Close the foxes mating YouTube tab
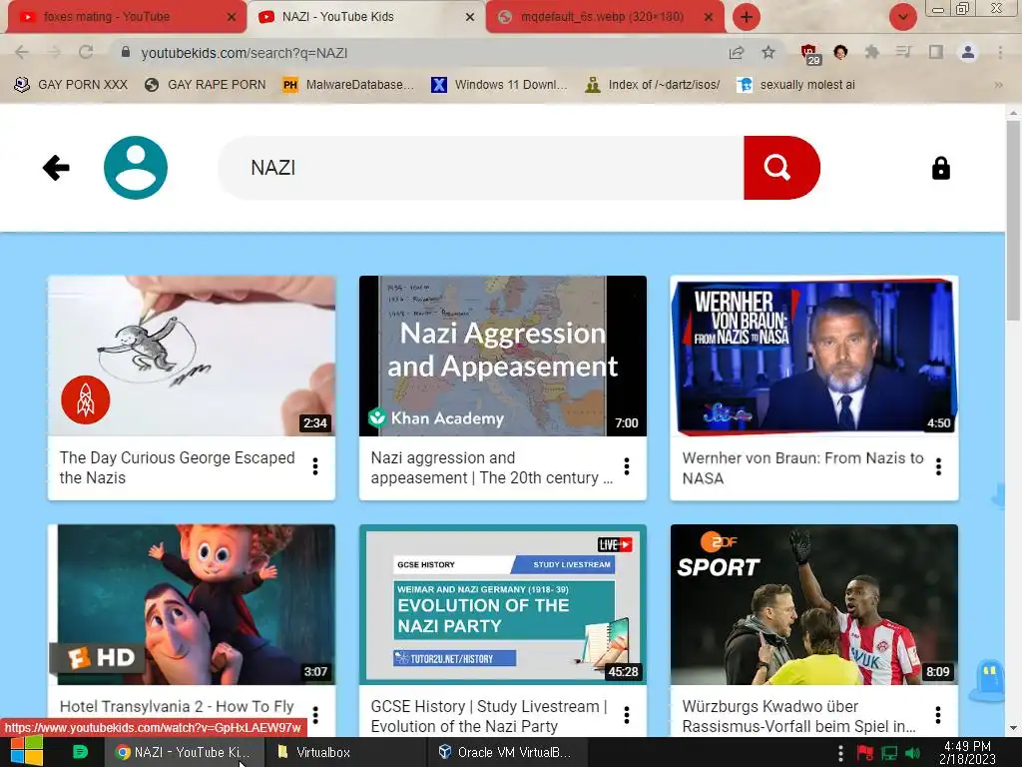Screen dimensions: 1022x767 232,17
